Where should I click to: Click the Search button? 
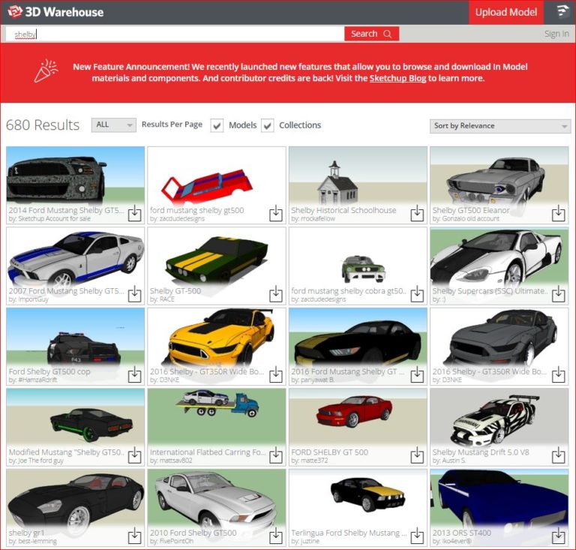pos(371,34)
